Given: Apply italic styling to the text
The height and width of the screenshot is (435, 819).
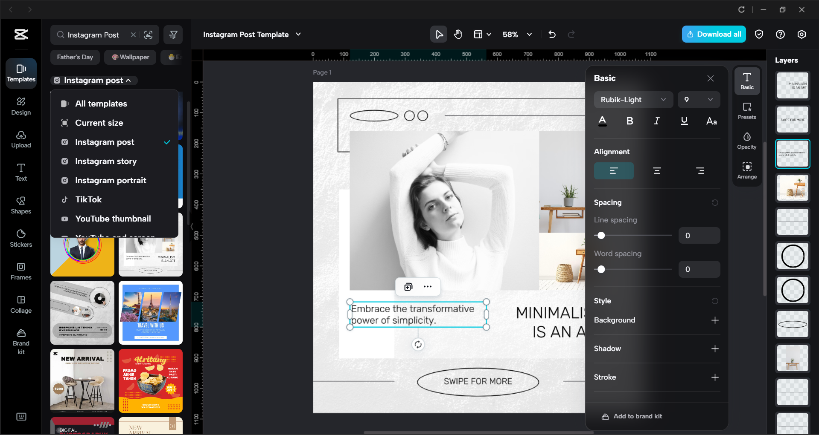Looking at the screenshot, I should click(656, 121).
